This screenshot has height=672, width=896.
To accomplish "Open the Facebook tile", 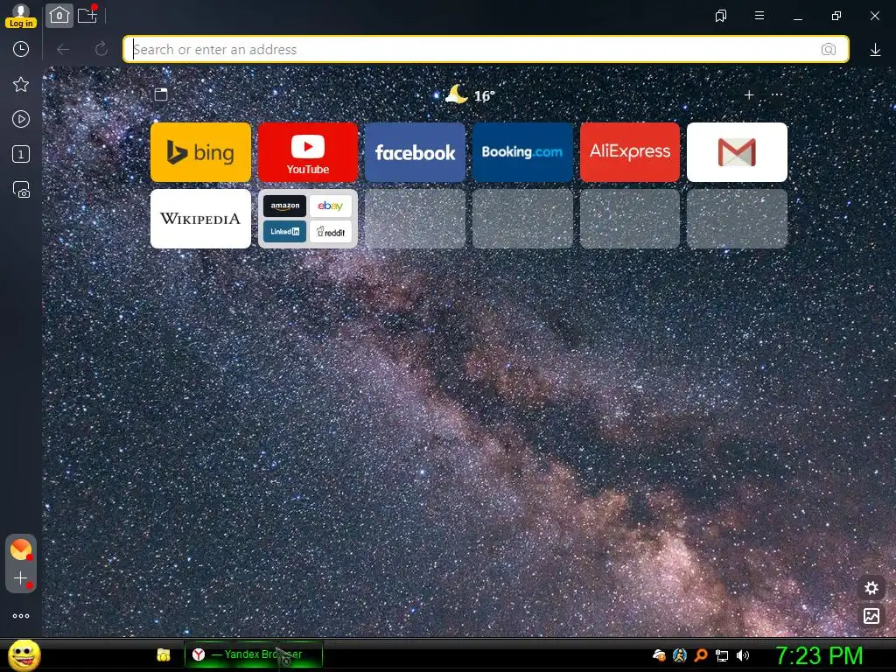I will (415, 152).
